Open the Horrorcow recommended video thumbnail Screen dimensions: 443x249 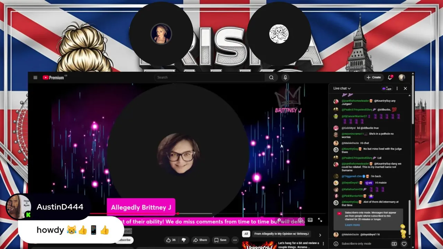(x=259, y=245)
